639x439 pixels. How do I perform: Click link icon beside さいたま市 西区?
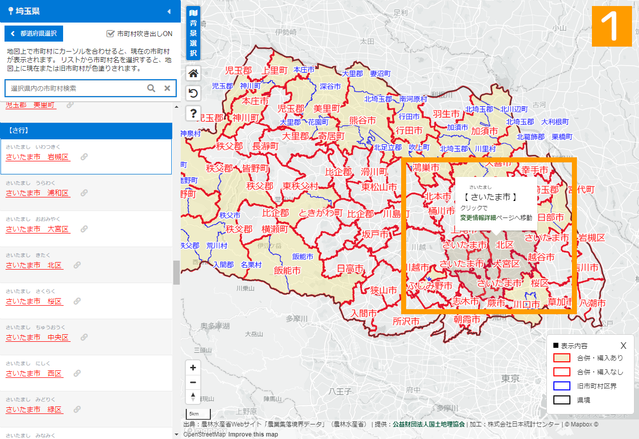point(77,373)
